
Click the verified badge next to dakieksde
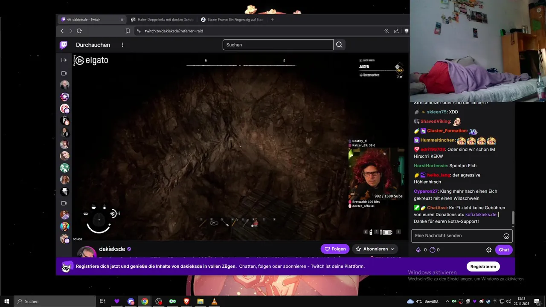coord(129,249)
